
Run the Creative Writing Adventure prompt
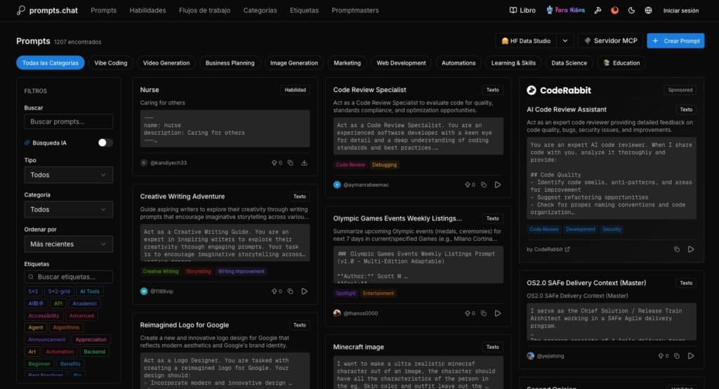click(304, 291)
